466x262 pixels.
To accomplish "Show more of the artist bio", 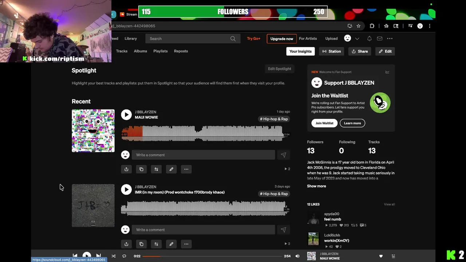I will [x=316, y=186].
